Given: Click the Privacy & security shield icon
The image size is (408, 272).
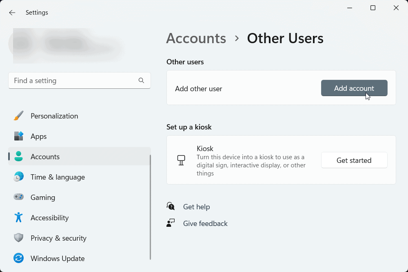Looking at the screenshot, I should pyautogui.click(x=18, y=238).
